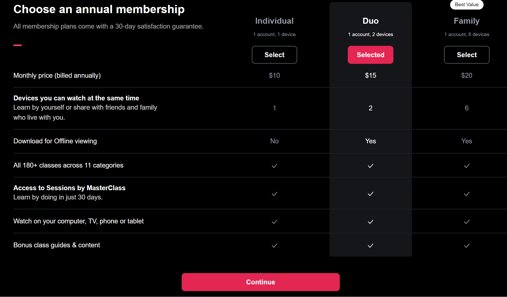Select the Family plan
Screen dimensions: 507x297
[x=467, y=55]
